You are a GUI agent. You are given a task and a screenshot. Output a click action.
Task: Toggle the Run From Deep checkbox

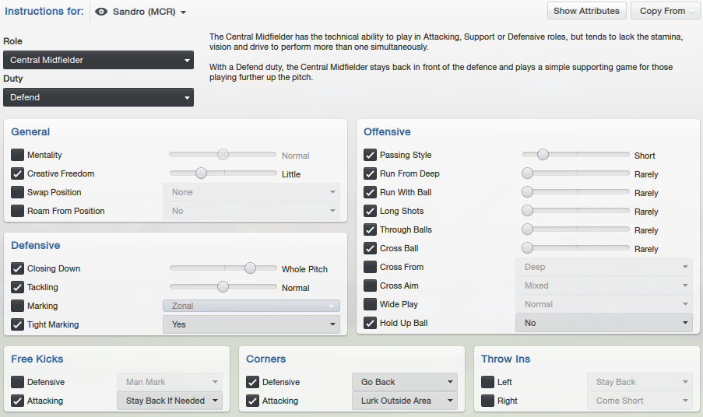[370, 173]
